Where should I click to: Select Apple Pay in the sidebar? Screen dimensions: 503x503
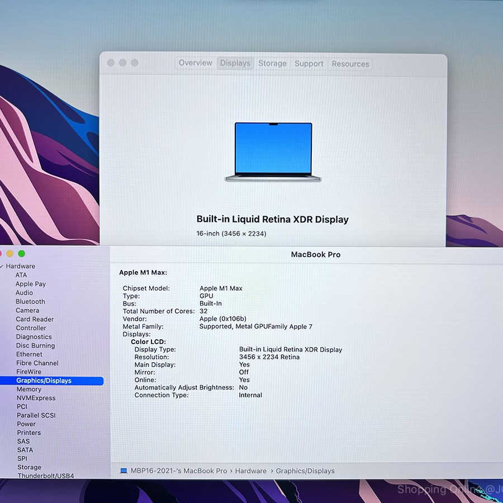point(31,284)
